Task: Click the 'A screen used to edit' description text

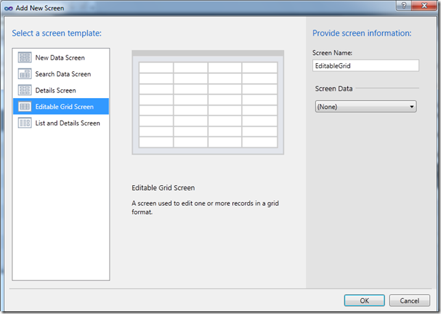Action: (205, 208)
